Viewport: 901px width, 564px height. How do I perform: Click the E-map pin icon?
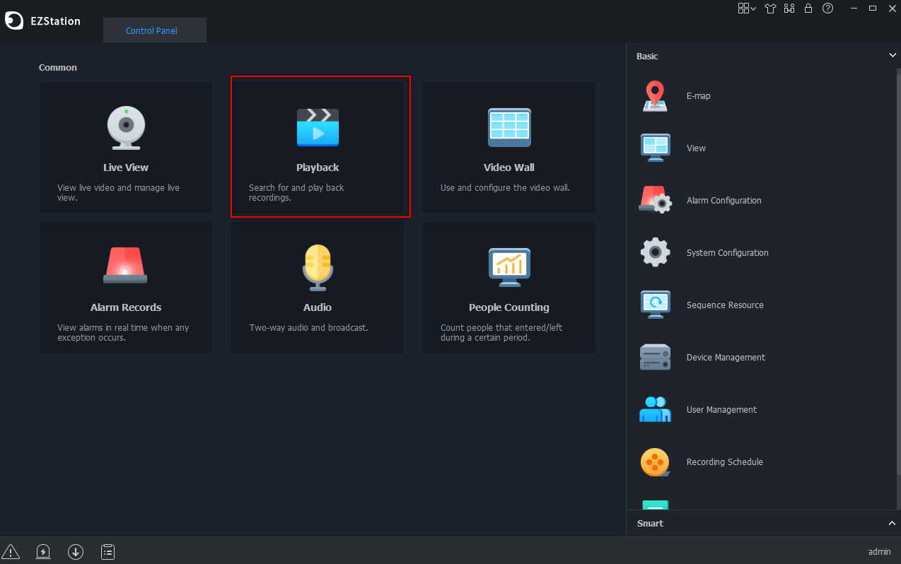(655, 96)
